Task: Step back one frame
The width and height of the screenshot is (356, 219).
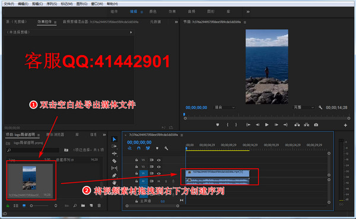Action: tap(258, 125)
